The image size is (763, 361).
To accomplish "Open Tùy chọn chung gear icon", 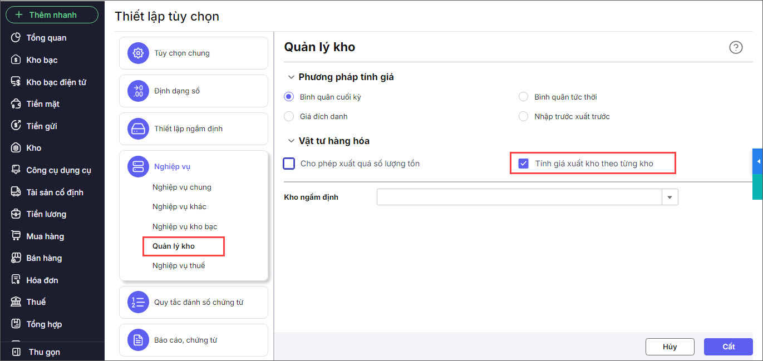I will (x=138, y=53).
